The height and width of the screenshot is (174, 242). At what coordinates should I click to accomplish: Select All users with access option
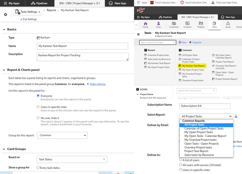181,165
